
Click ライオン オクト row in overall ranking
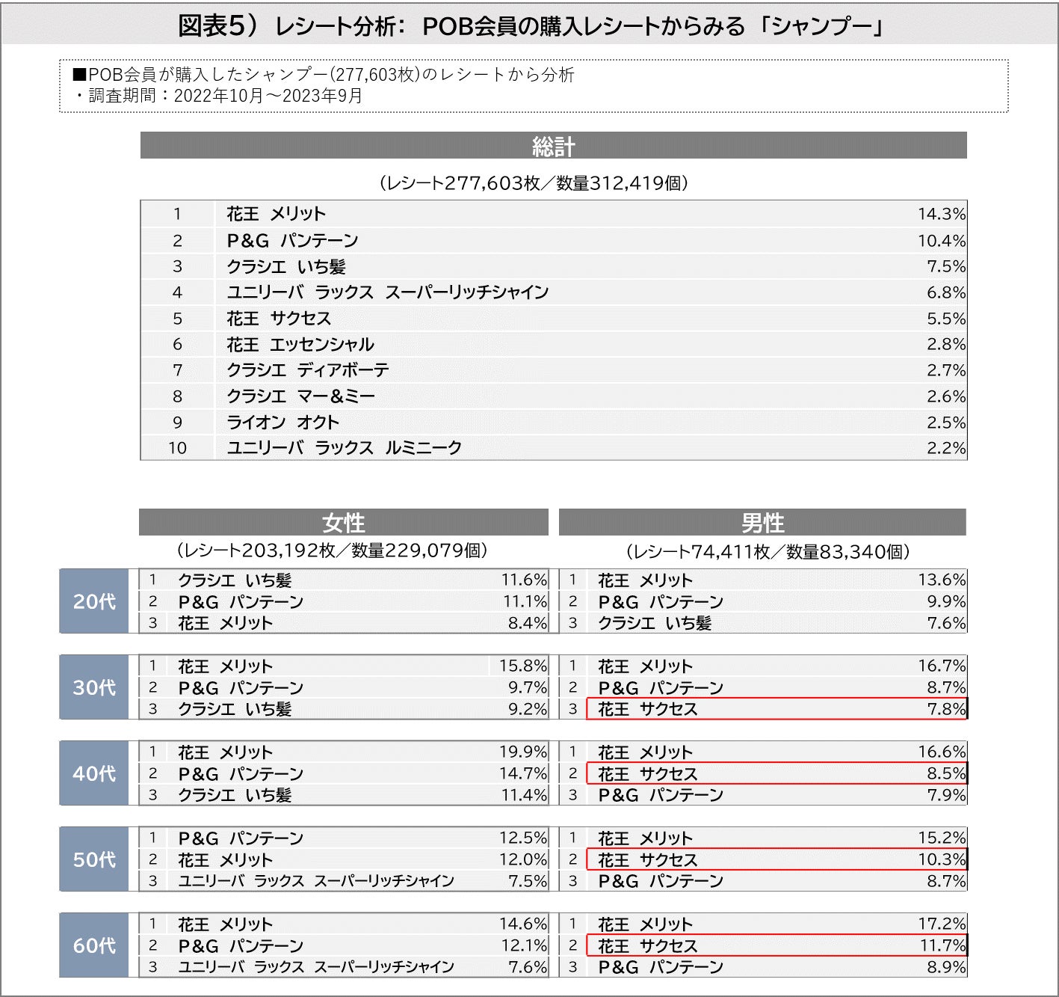(x=282, y=423)
